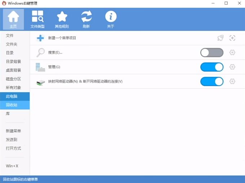Viewport: 245px width, 183px height.
Task: Click the computer icon of 管理(G)
Action: (40, 67)
